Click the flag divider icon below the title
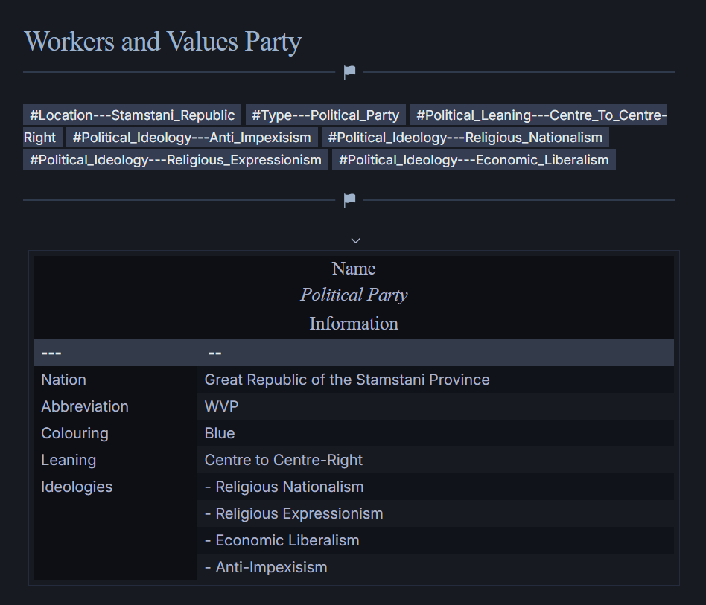 (x=349, y=72)
